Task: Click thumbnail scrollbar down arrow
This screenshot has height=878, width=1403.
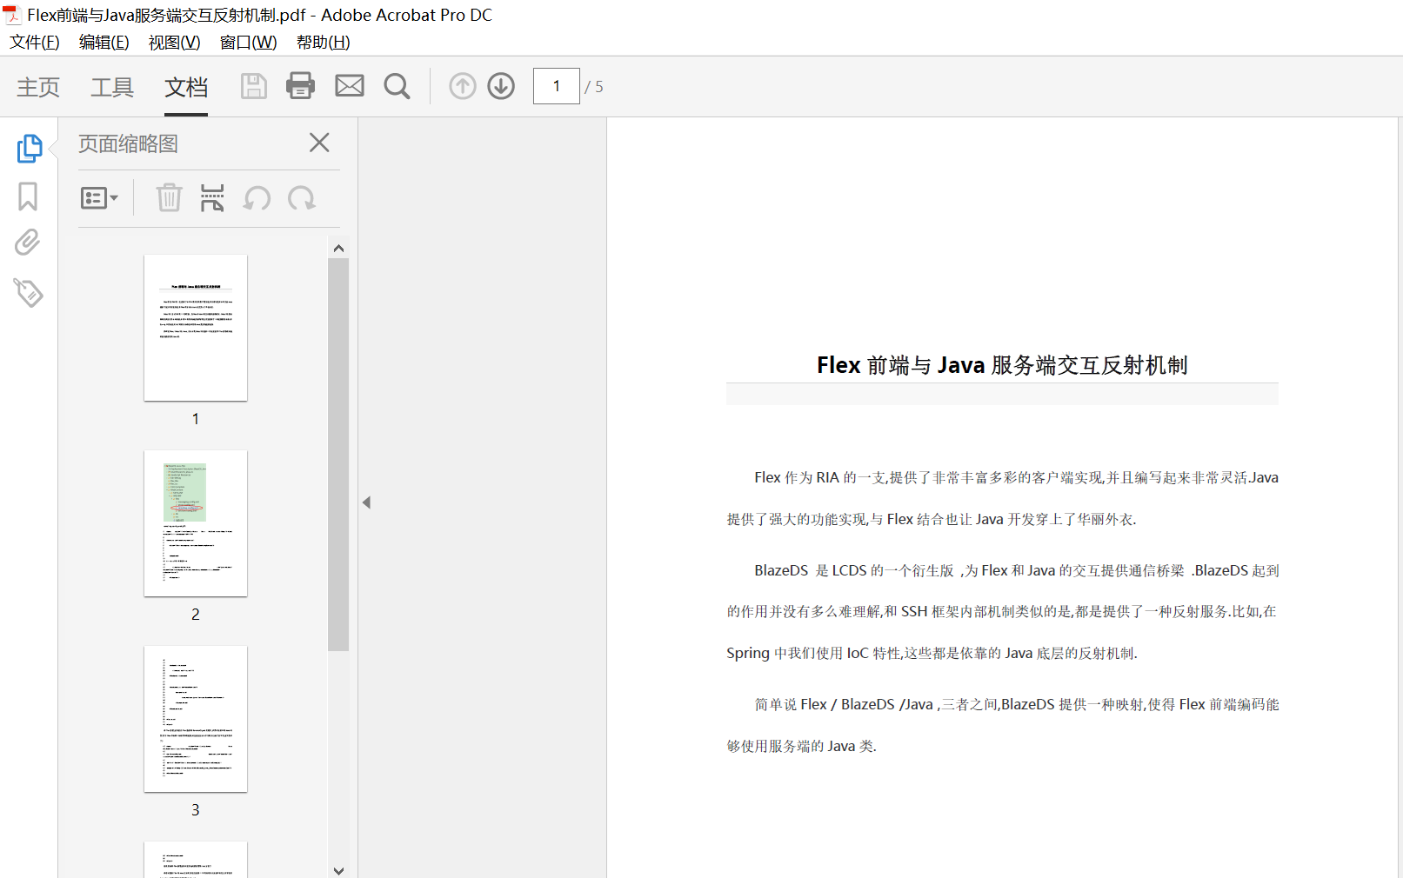Action: tap(339, 870)
